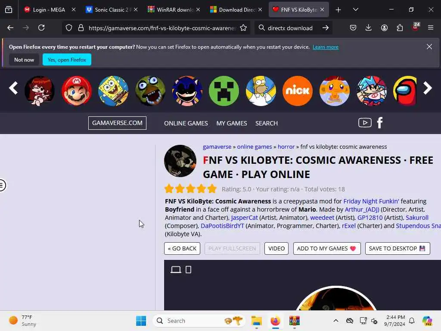
Task: Open the uBlock extension icon with badge 24
Action: coord(416,27)
